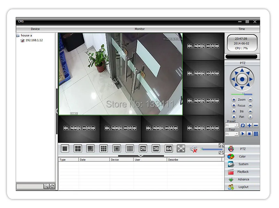Decrease Zoom with minus button
This screenshot has height=208, width=279.
click(250, 100)
